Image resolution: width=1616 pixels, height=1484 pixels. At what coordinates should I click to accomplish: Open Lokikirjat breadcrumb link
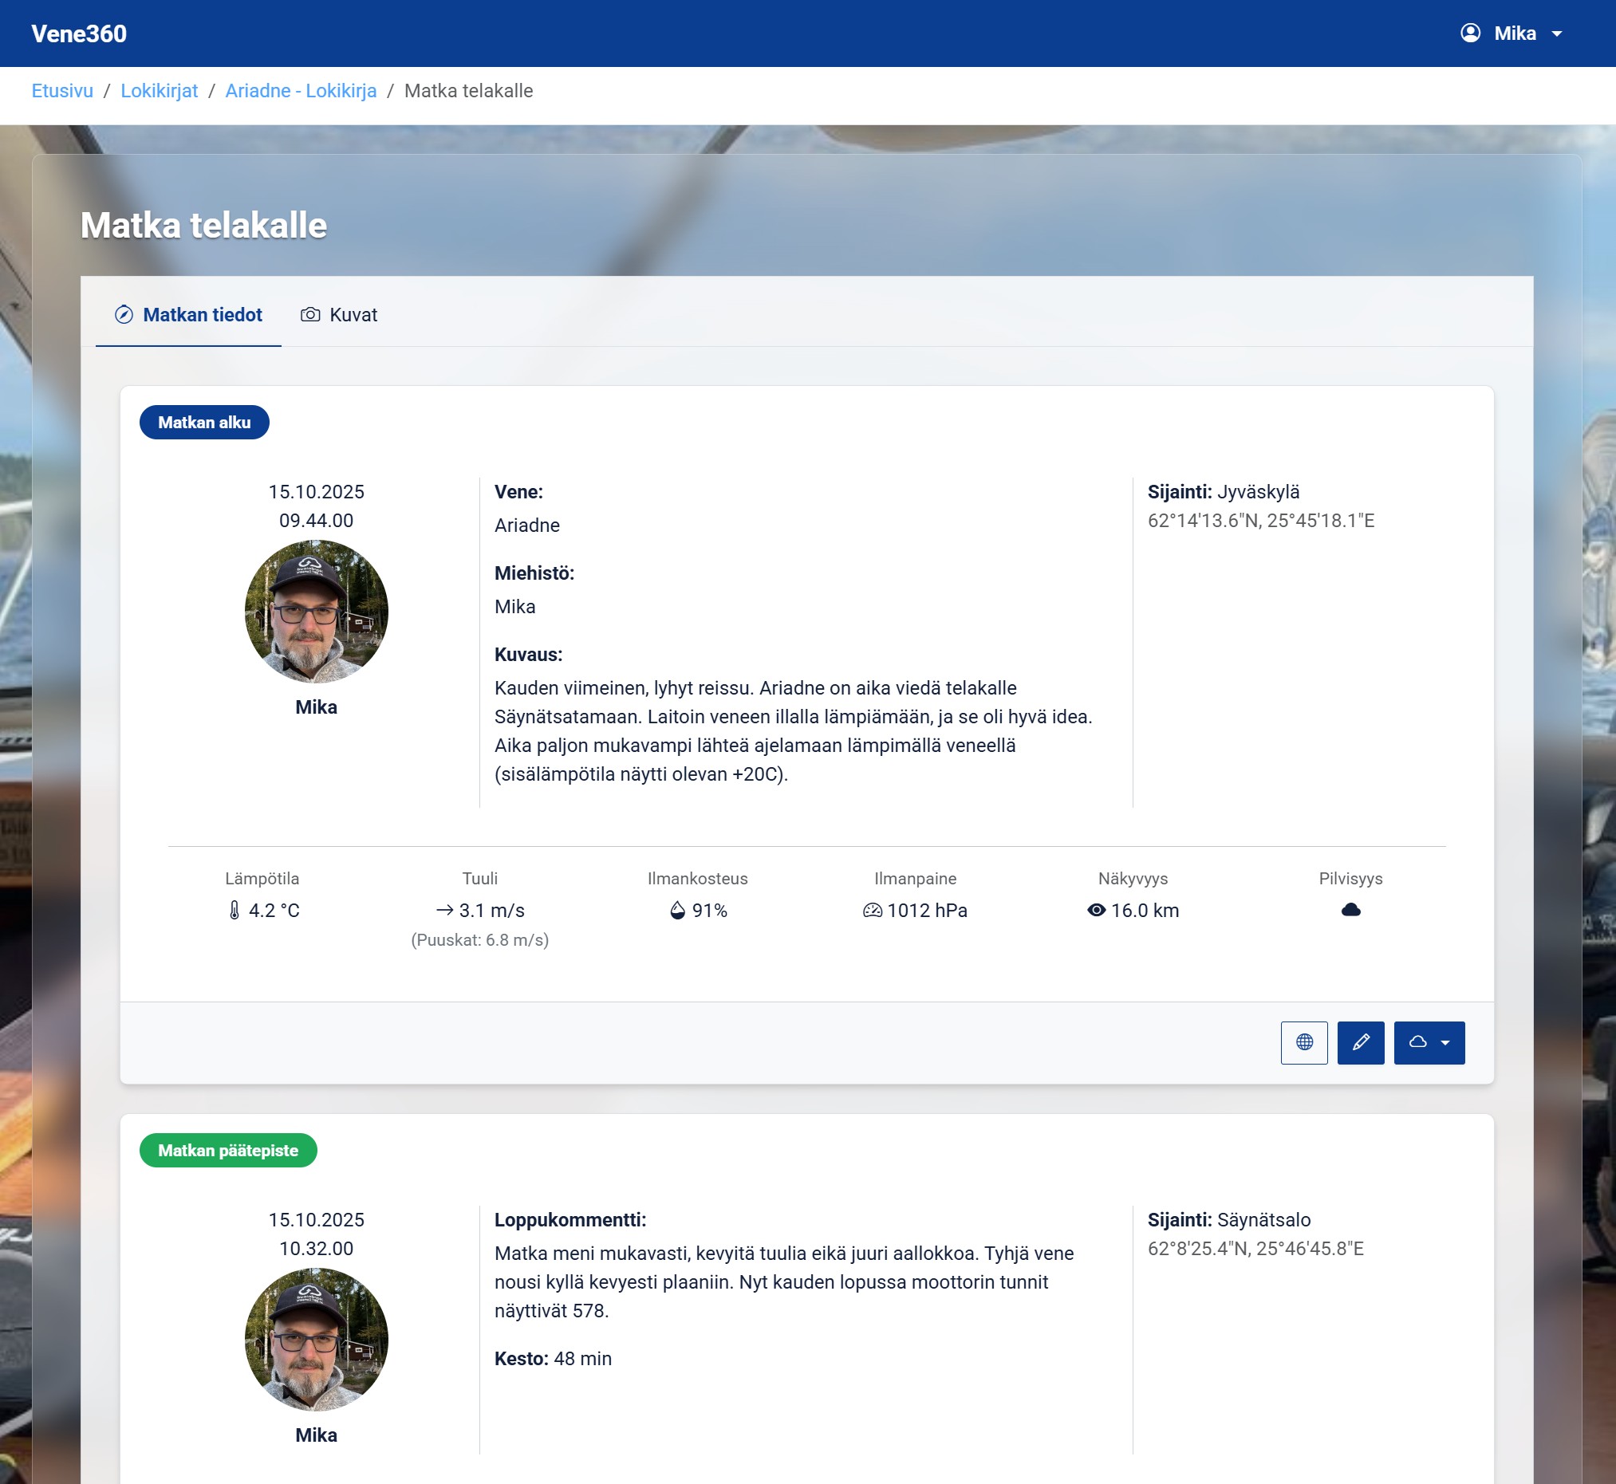[159, 91]
